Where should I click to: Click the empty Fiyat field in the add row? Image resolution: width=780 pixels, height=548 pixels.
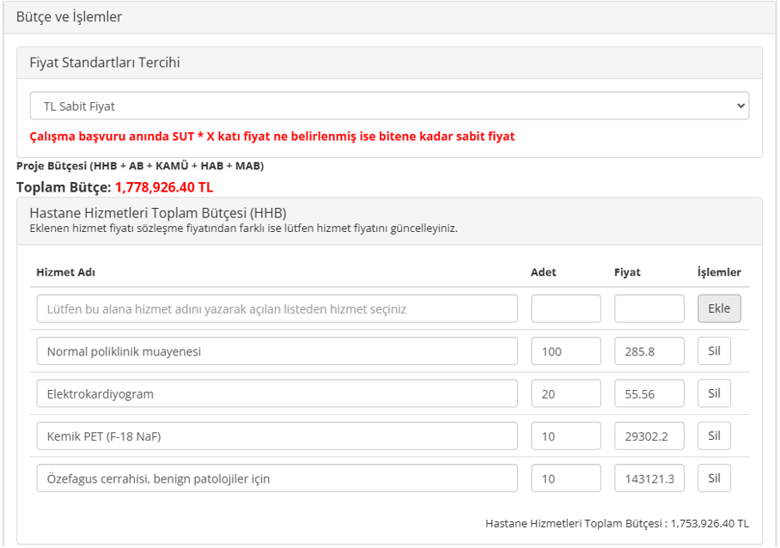point(649,308)
